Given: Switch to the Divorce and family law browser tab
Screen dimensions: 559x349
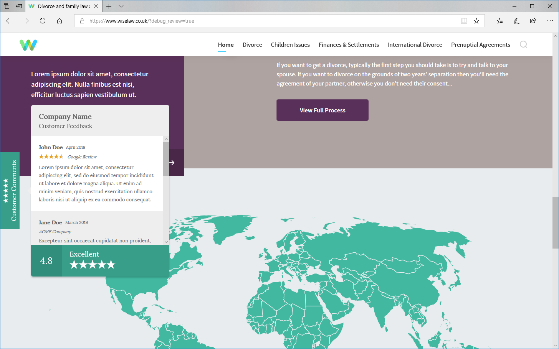Looking at the screenshot, I should pos(64,6).
